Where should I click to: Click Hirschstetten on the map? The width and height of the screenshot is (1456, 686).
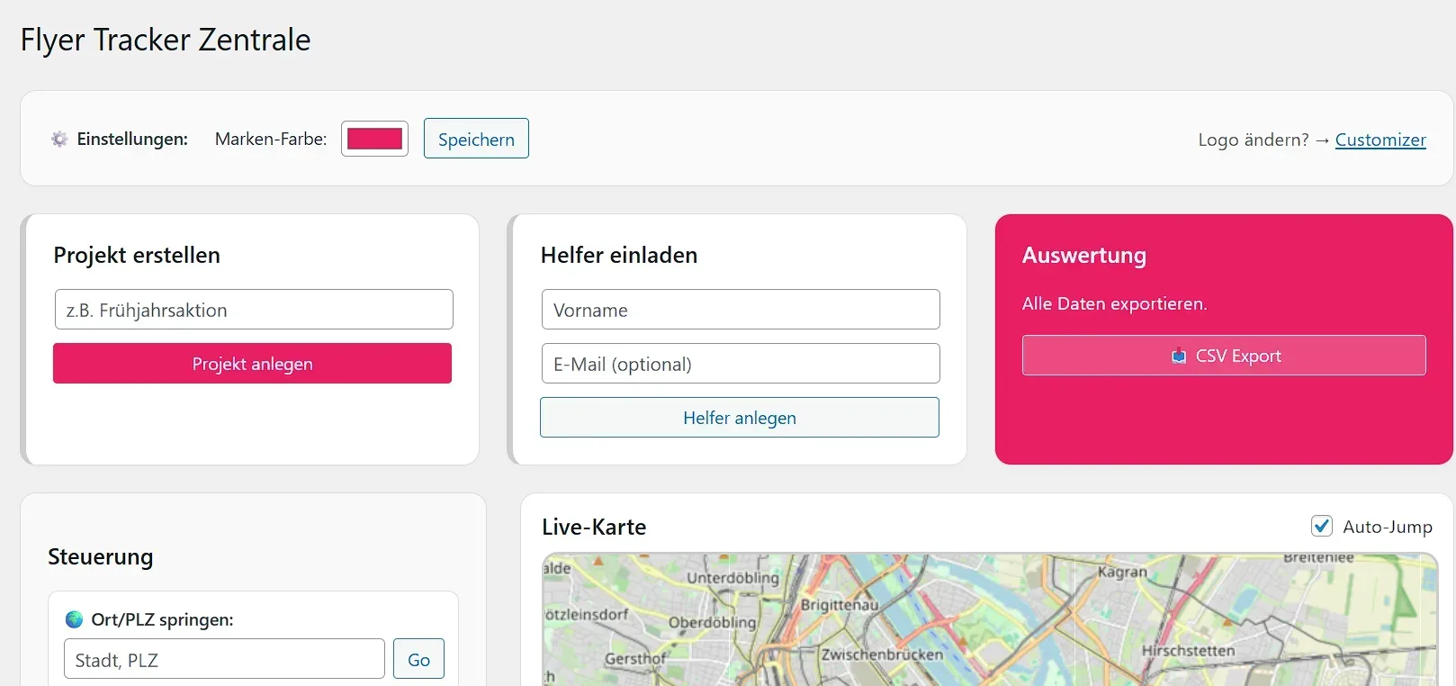point(1188,650)
